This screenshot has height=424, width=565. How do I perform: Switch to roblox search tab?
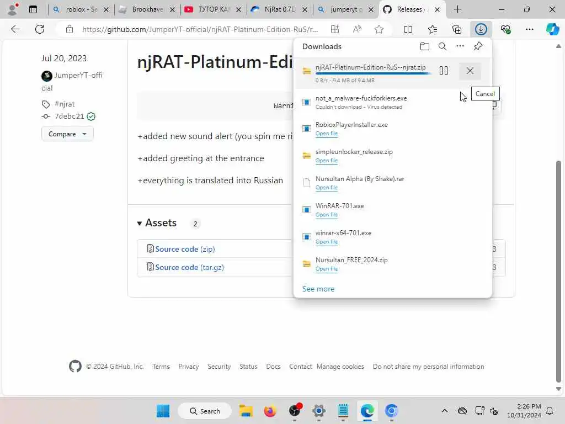pyautogui.click(x=81, y=9)
